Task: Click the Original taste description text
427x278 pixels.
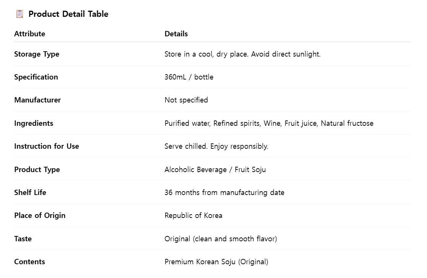Action: pyautogui.click(x=221, y=239)
